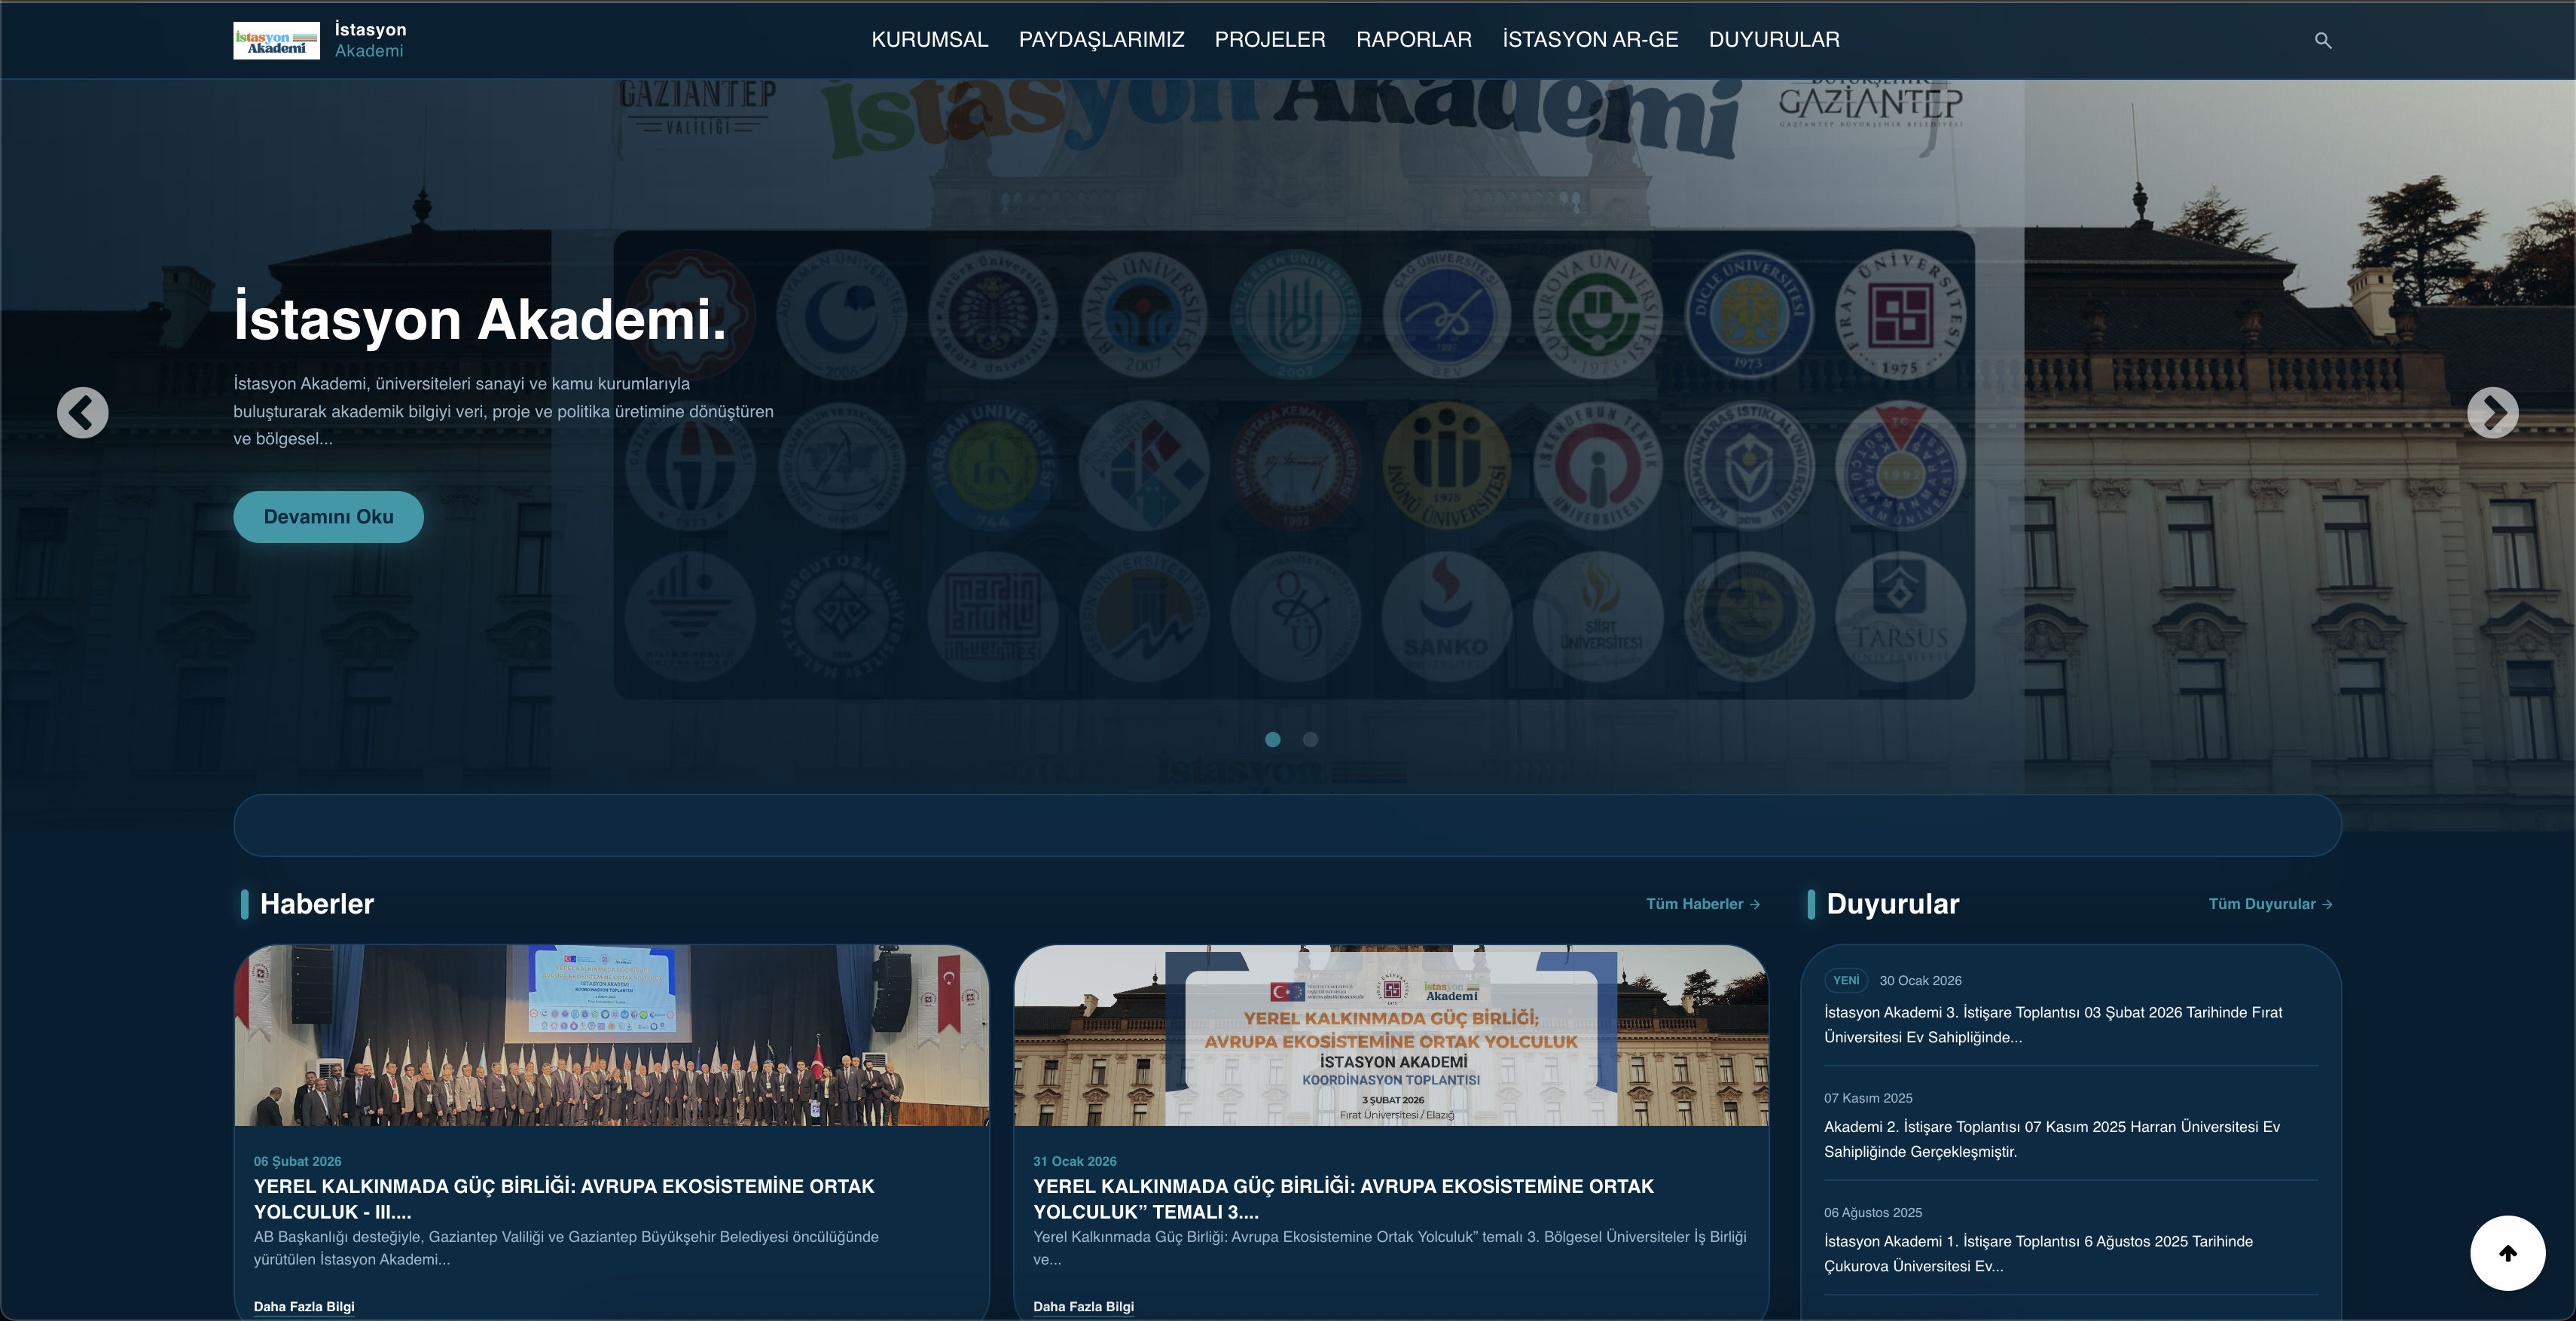Open the 06 Şubat 2026 news photo

[611, 1035]
